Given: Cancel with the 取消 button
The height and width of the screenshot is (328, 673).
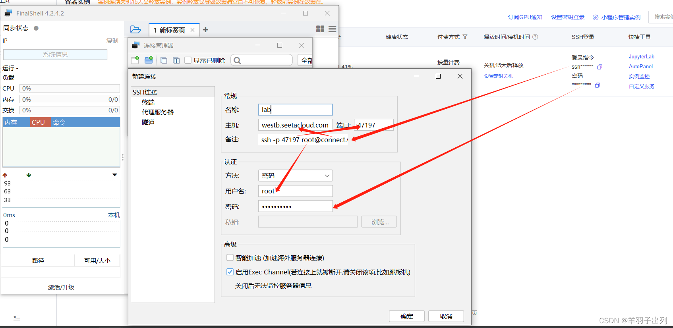Looking at the screenshot, I should point(446,316).
